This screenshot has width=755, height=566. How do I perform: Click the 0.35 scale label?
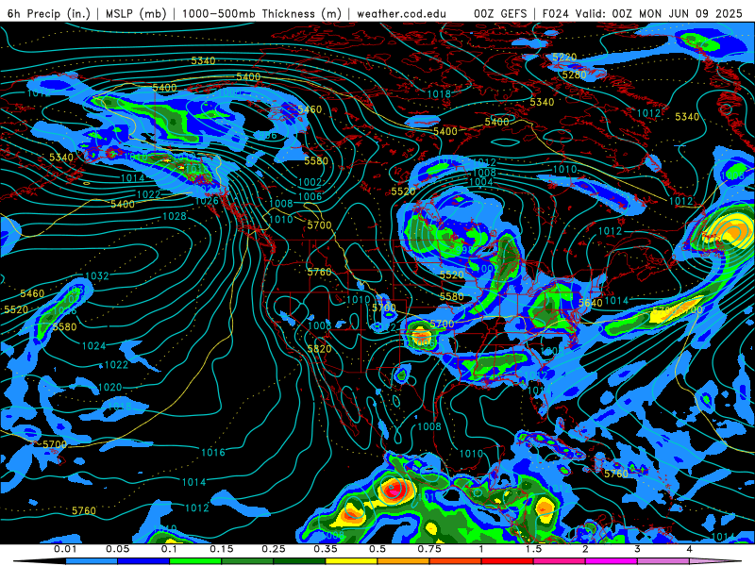click(x=326, y=549)
